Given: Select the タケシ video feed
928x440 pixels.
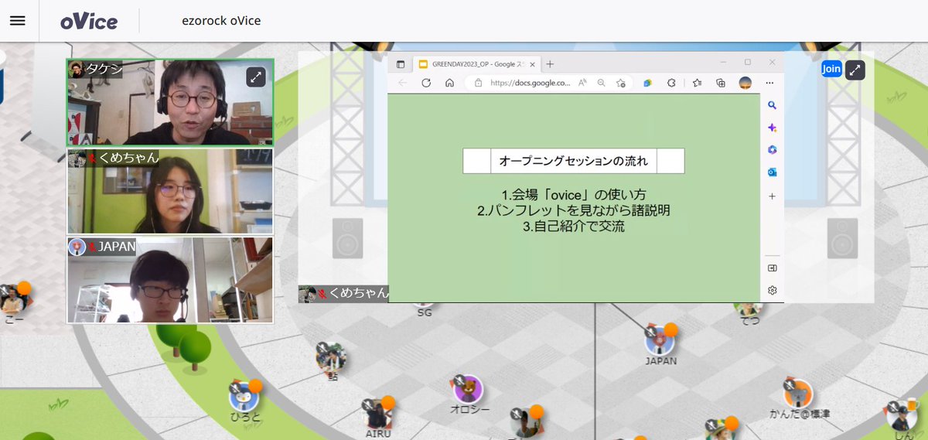Looking at the screenshot, I should click(170, 102).
